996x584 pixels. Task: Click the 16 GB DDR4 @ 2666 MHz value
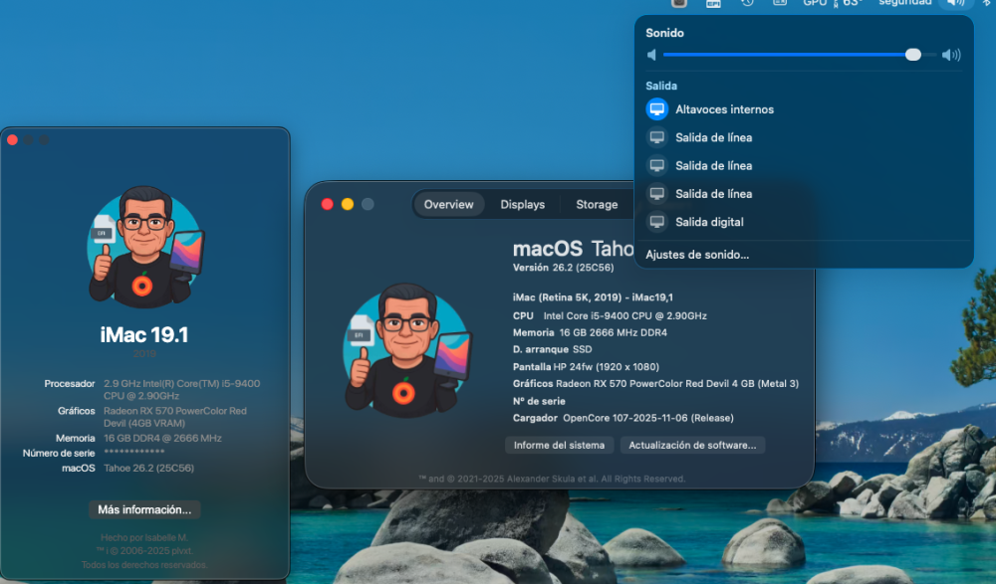tap(162, 438)
